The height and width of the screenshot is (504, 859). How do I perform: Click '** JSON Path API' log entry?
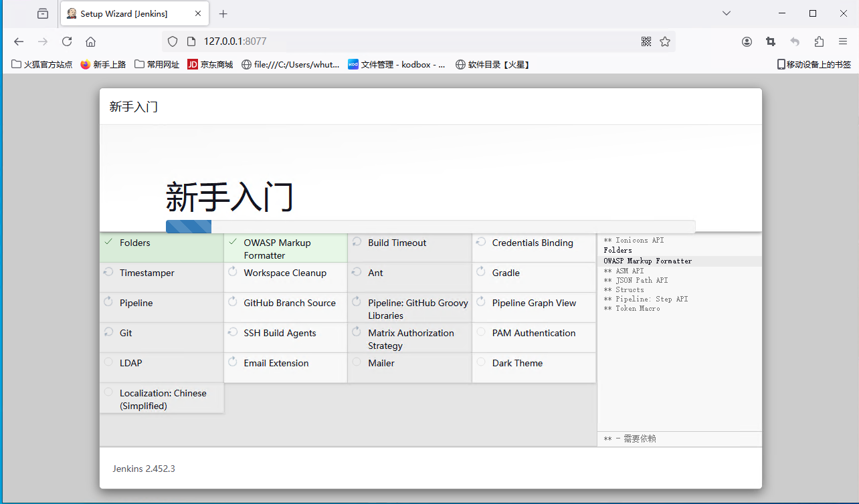point(636,280)
